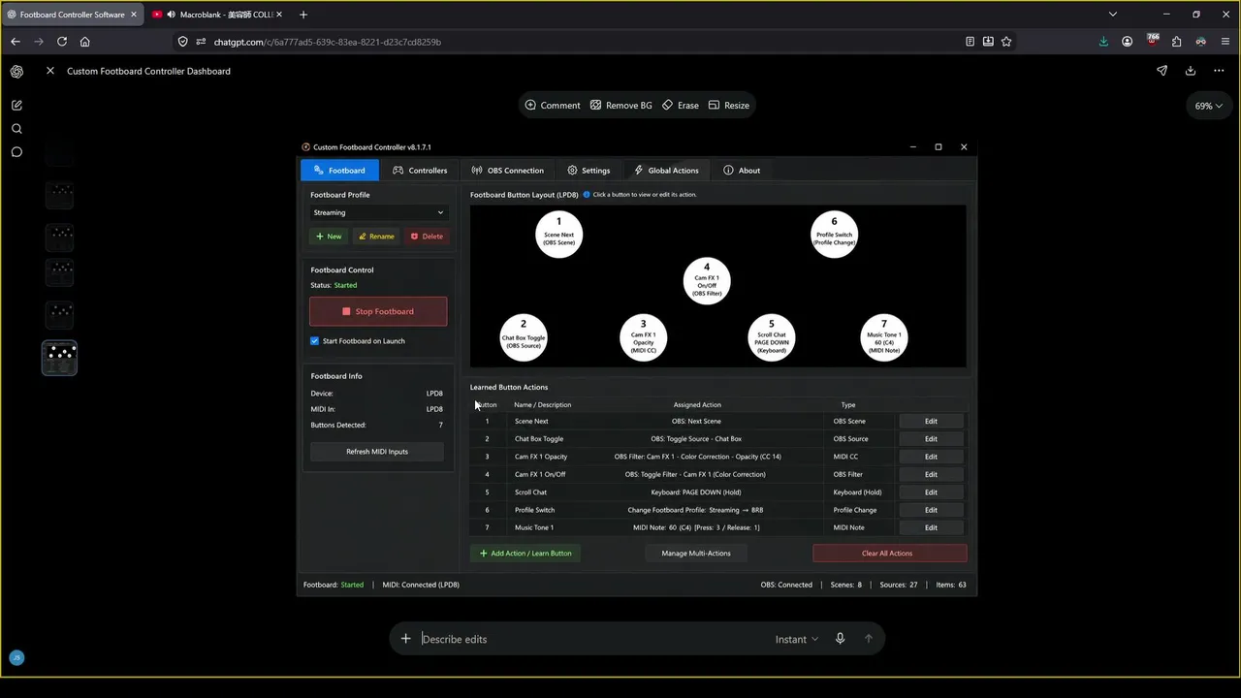Select footboard button 4 Cam FX 1 On/Off

[x=707, y=280]
